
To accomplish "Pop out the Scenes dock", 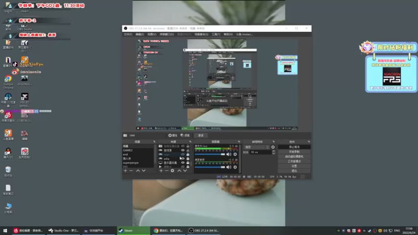I will pos(154,142).
